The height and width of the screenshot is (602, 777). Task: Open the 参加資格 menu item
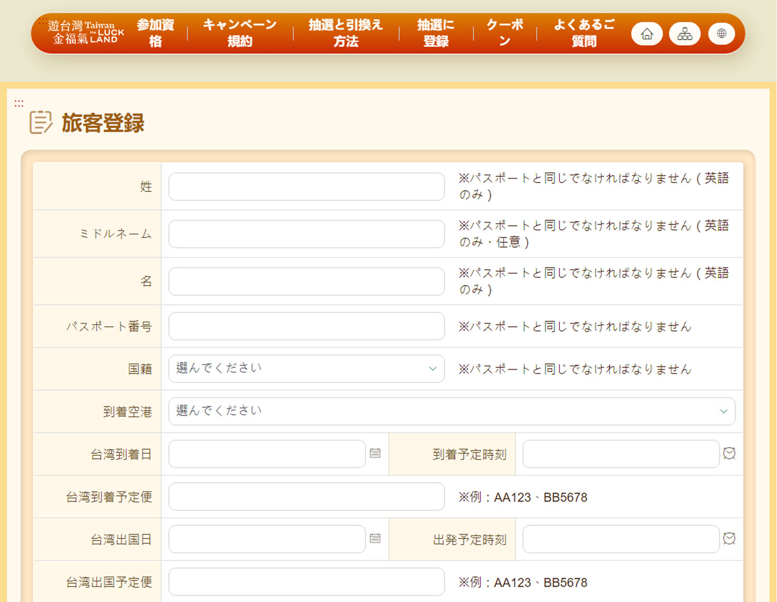click(x=155, y=33)
